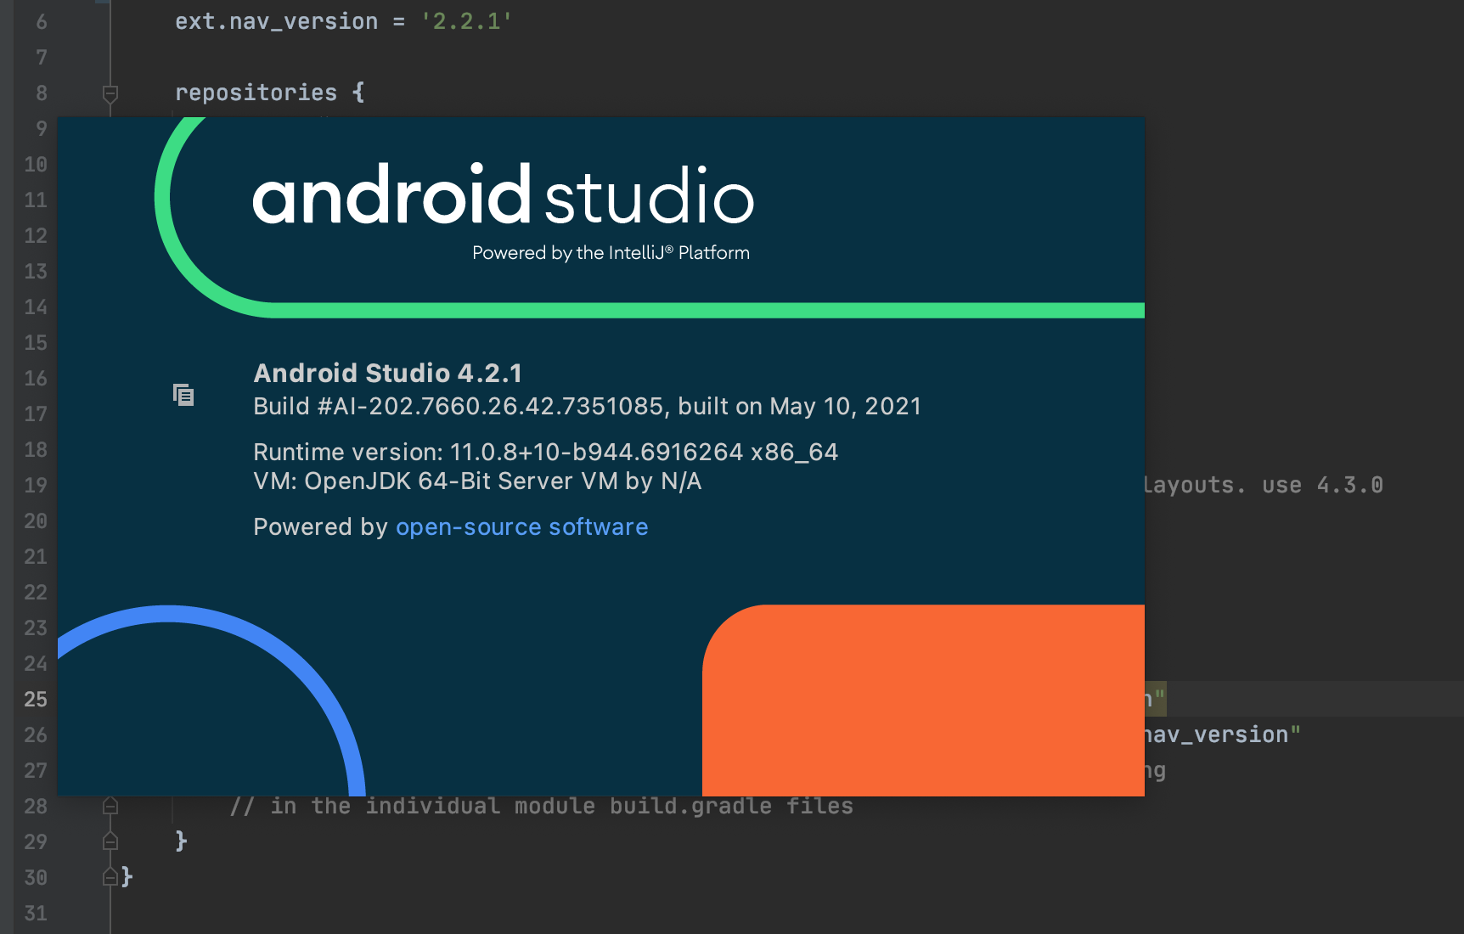Collapse the repositories block on line 8
The height and width of the screenshot is (934, 1464).
pos(110,93)
